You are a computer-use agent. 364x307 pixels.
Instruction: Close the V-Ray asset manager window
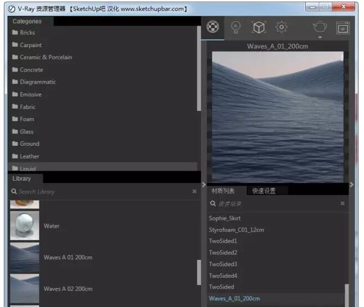[344, 7]
